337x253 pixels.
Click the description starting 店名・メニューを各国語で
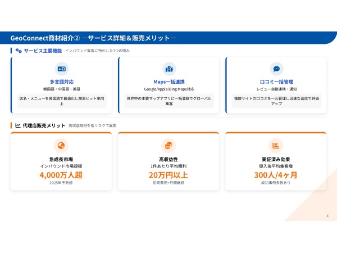tap(62, 101)
